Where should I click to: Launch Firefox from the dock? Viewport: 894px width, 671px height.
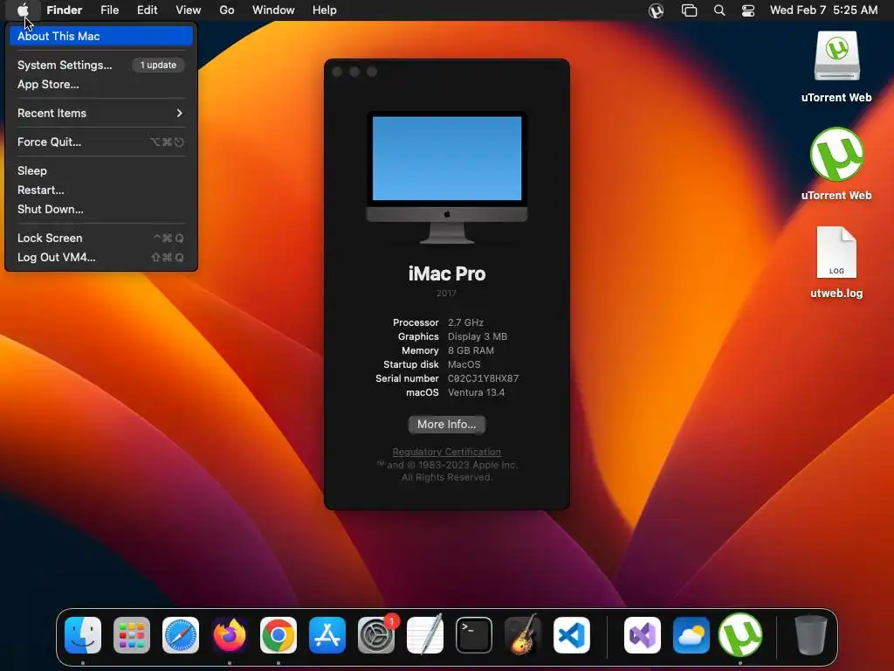click(x=230, y=634)
